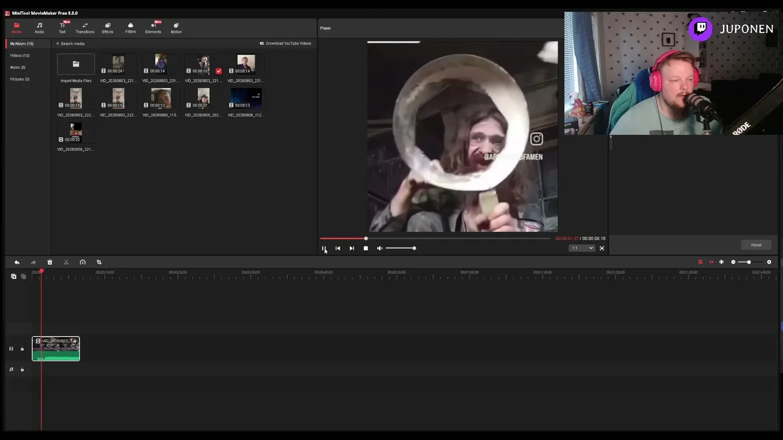The height and width of the screenshot is (440, 783).
Task: Select the VID_20260805_110 video thumbnail
Action: coord(161,98)
